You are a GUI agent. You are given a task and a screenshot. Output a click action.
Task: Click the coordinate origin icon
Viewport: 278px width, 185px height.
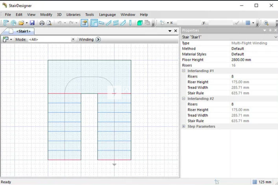(162, 23)
